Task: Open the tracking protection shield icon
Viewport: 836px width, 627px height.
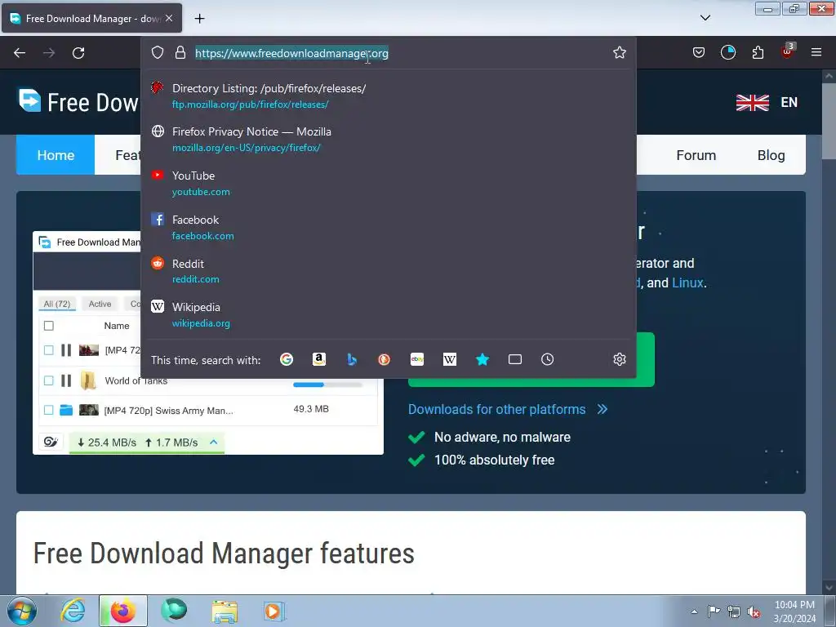Action: click(158, 52)
